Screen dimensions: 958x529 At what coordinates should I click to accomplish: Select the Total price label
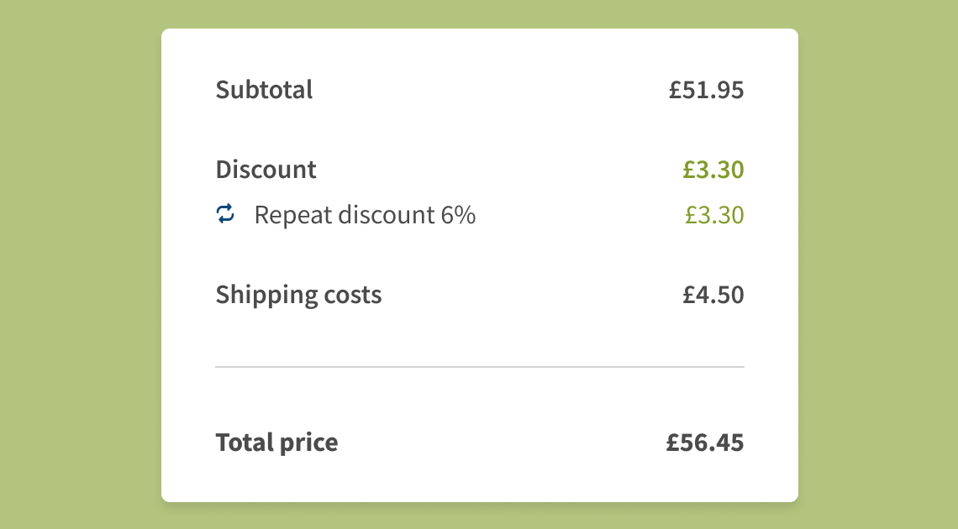point(276,443)
